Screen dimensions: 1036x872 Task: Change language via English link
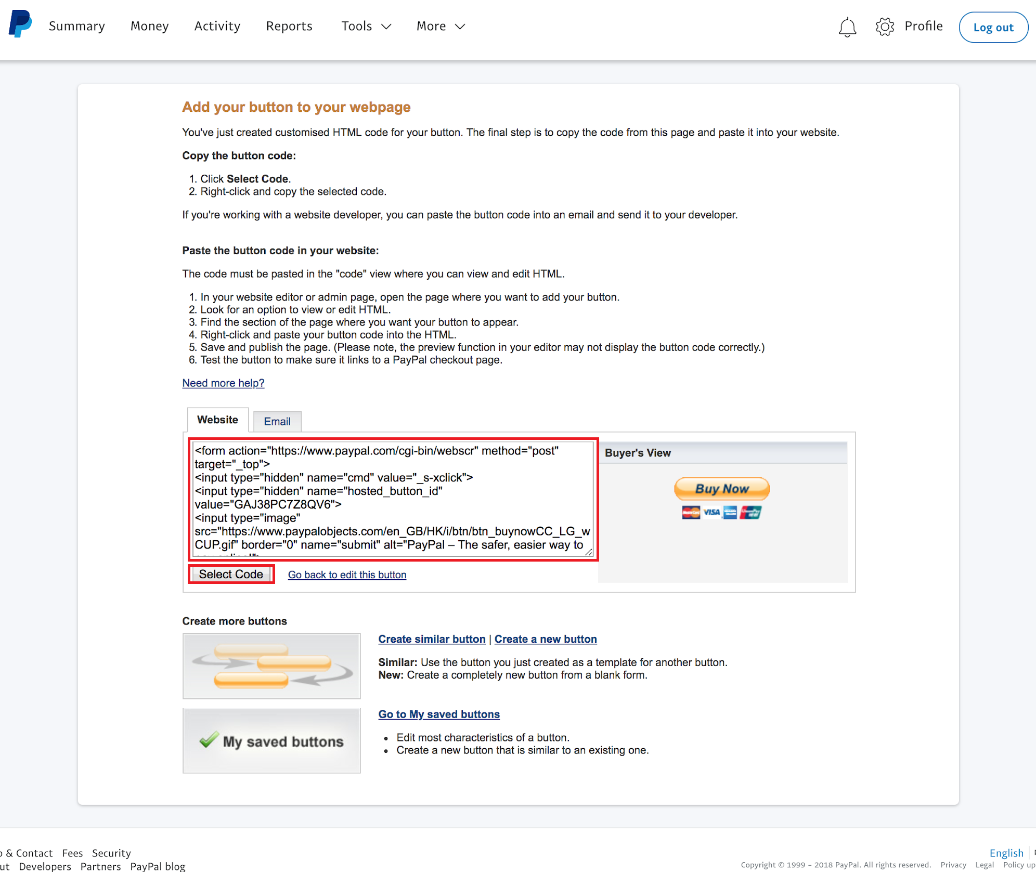1006,853
